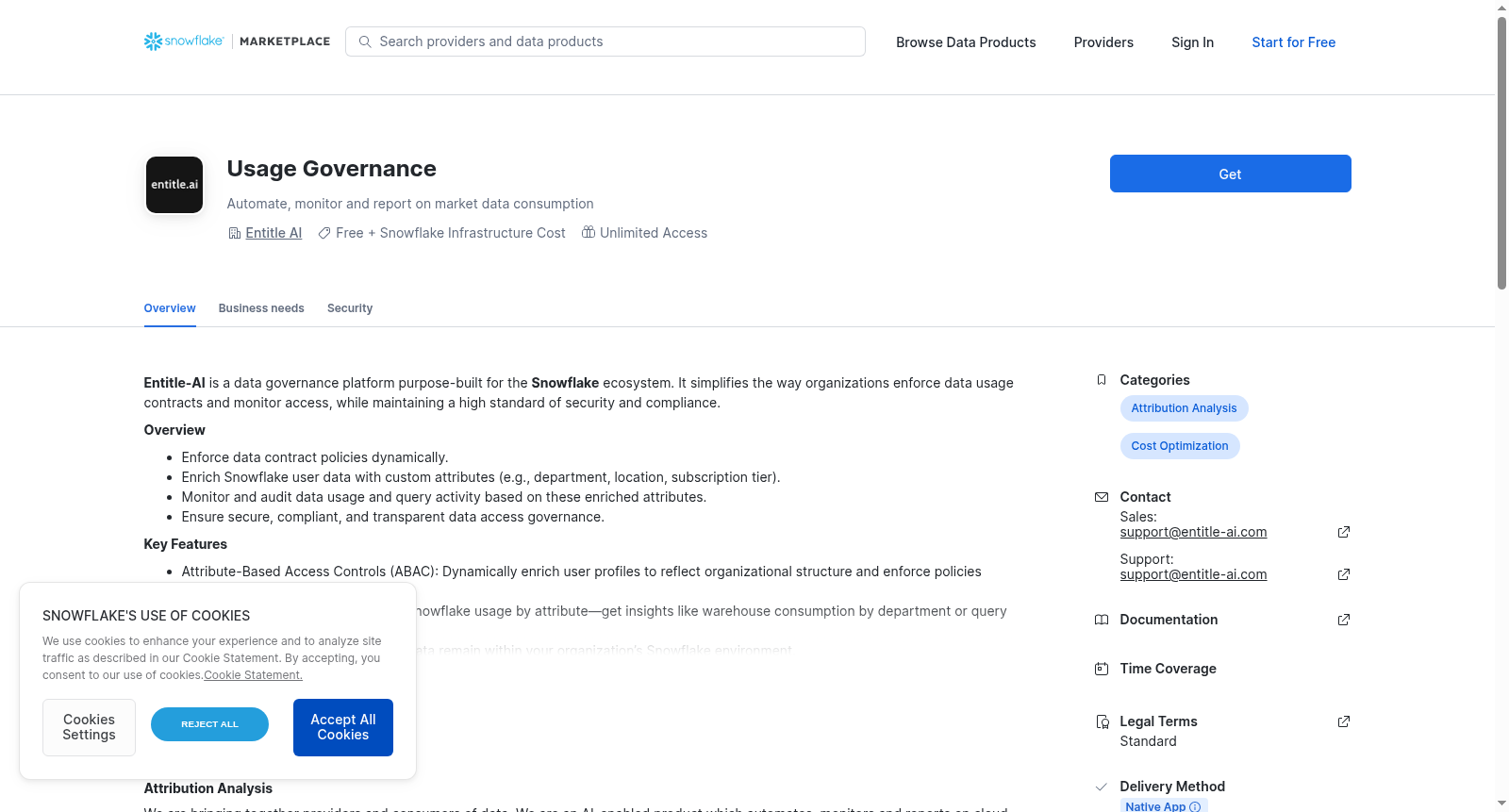
Task: Click the search magnifier icon
Action: click(365, 41)
